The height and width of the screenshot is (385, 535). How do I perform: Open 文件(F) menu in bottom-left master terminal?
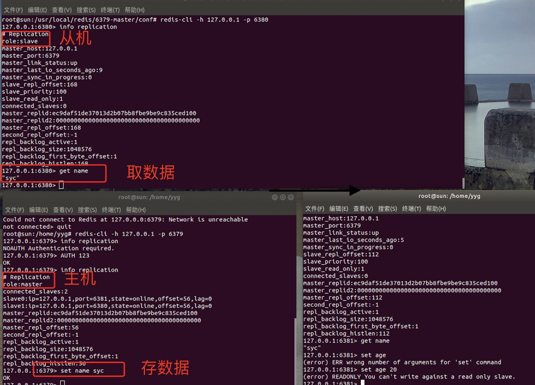(14, 210)
